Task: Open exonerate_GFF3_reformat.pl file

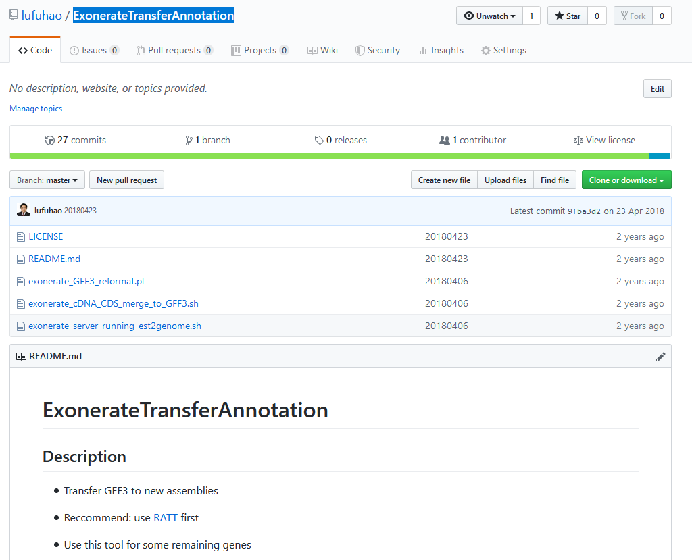Action: (86, 281)
